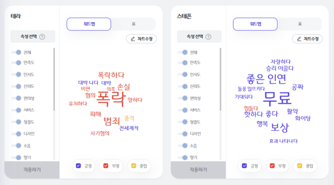Uncheck 중립 checkbox under 스테픈 word cloud

tap(300, 166)
